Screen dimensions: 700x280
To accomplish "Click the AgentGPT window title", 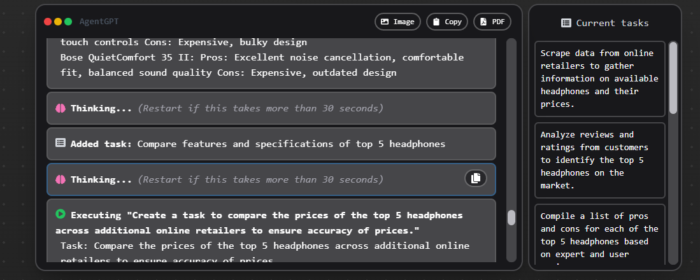I will tap(99, 22).
